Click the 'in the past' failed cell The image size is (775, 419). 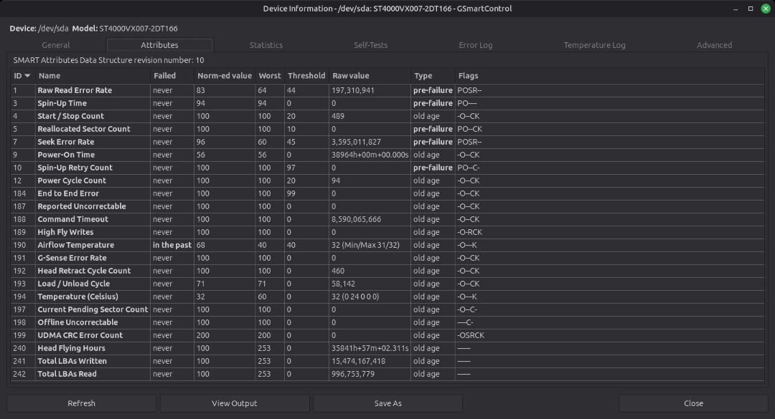tap(172, 245)
